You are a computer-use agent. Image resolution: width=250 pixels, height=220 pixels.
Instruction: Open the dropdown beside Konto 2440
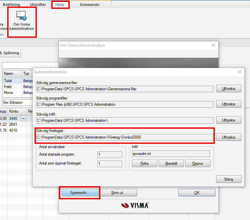23,119
